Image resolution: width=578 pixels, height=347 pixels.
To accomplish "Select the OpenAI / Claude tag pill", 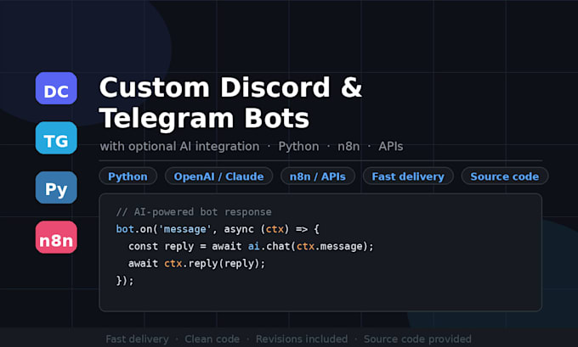I will pos(219,176).
